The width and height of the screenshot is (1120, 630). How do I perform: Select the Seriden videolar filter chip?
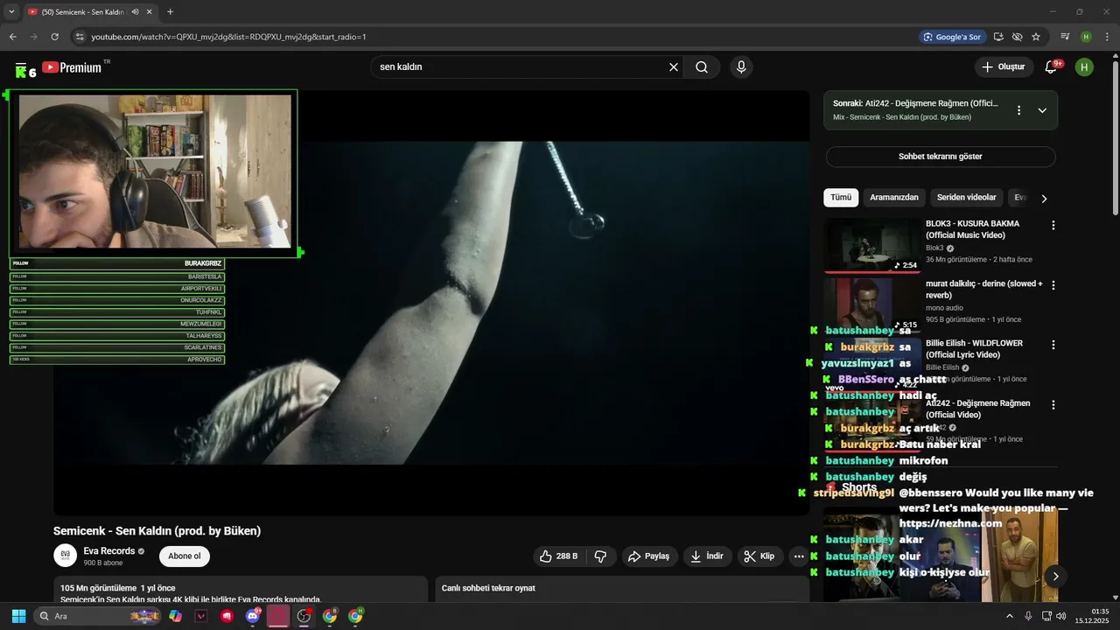tap(967, 198)
